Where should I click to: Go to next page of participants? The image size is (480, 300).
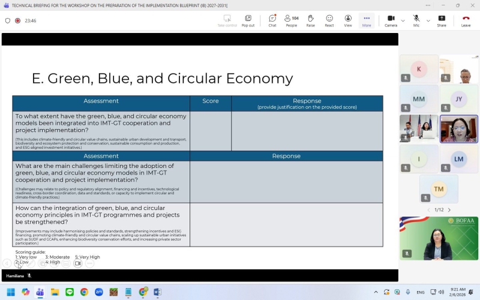(449, 210)
